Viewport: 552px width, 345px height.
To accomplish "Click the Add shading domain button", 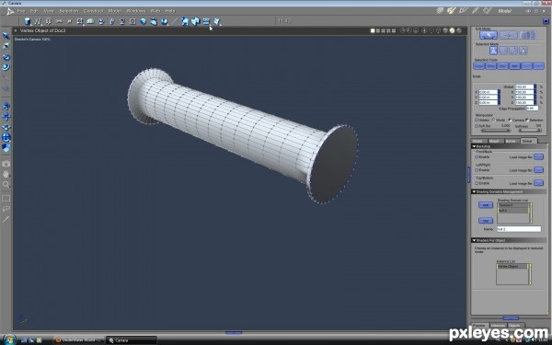I will [486, 205].
